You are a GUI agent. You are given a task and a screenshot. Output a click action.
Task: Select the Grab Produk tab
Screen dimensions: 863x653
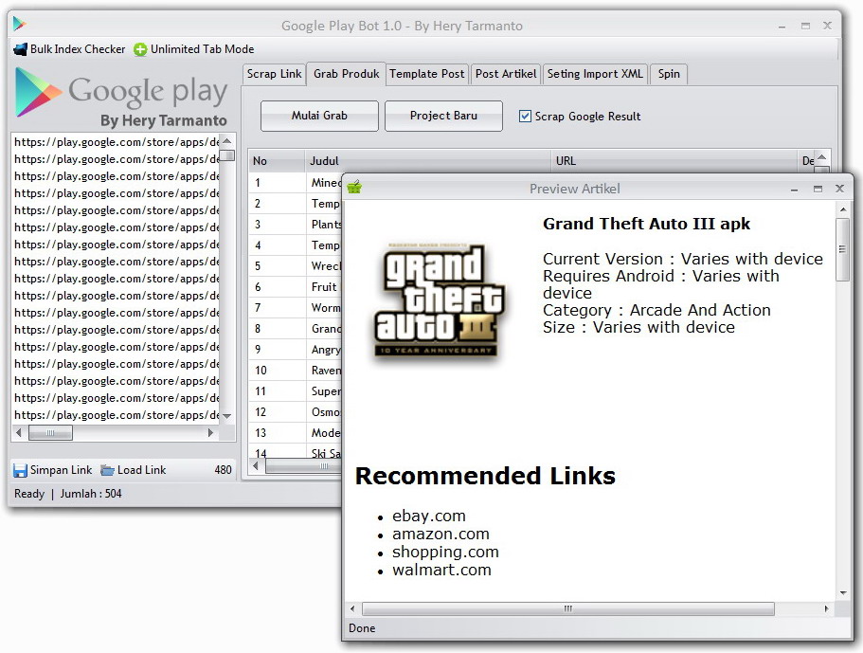346,74
